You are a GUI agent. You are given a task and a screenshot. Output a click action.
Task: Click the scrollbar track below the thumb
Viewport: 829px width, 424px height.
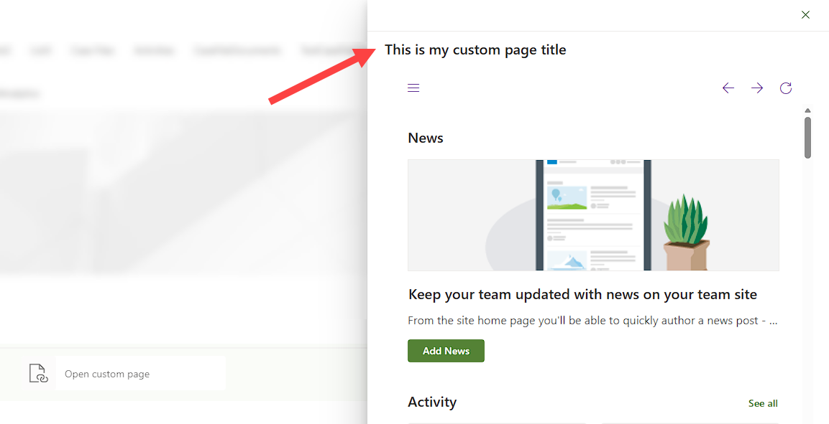coord(808,287)
